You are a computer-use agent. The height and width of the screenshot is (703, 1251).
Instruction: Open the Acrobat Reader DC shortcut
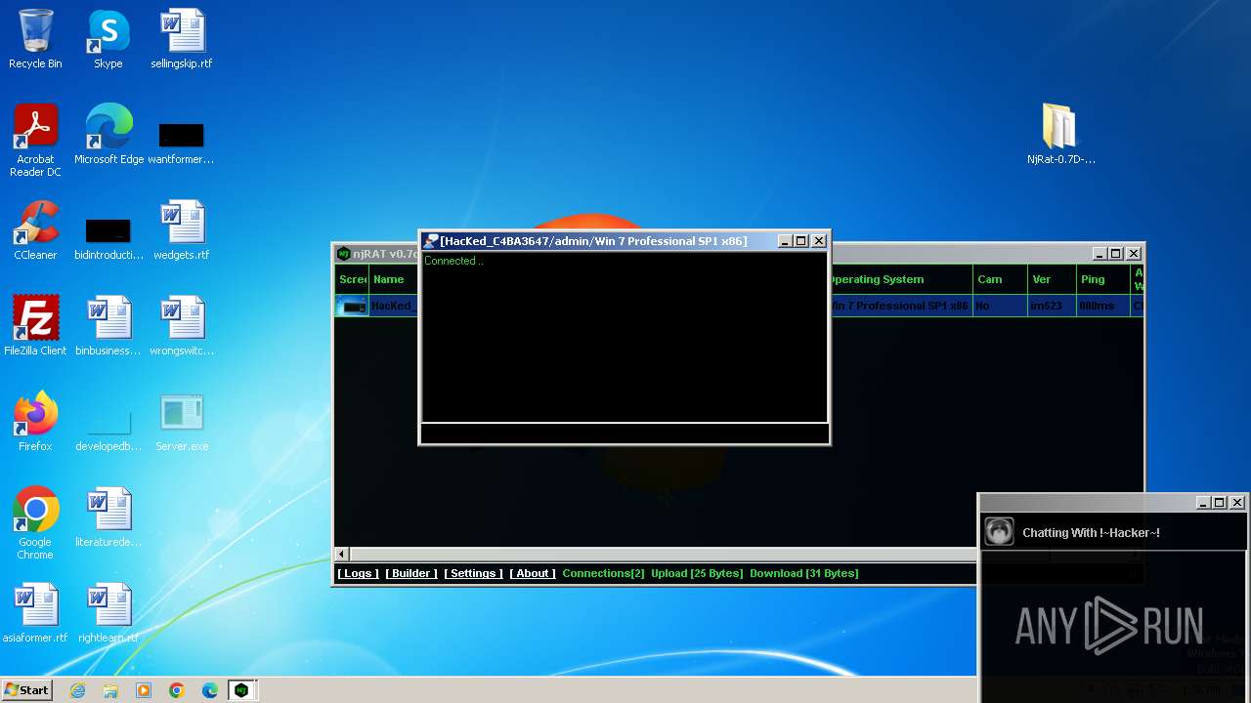click(35, 141)
